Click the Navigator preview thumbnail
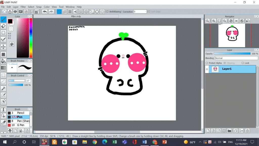This screenshot has height=146, width=259. click(232, 35)
